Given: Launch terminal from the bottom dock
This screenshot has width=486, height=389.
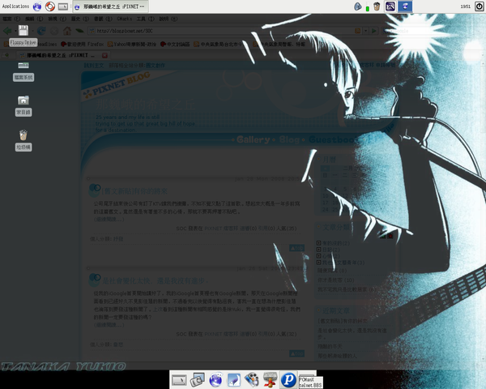Looking at the screenshot, I should point(179,380).
